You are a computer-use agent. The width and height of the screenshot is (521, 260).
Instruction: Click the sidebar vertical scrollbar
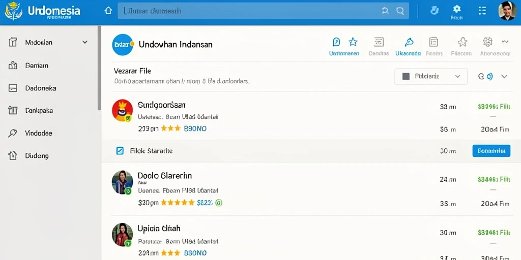99,68
